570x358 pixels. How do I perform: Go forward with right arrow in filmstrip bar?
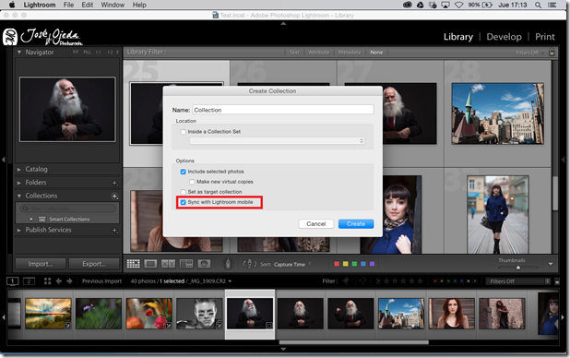click(69, 281)
